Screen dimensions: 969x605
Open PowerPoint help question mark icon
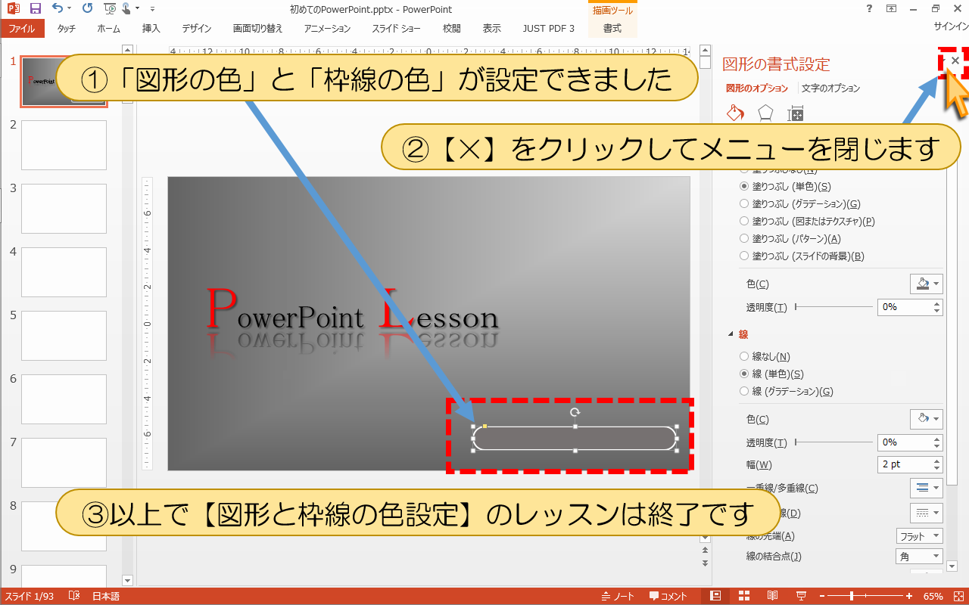(x=868, y=9)
